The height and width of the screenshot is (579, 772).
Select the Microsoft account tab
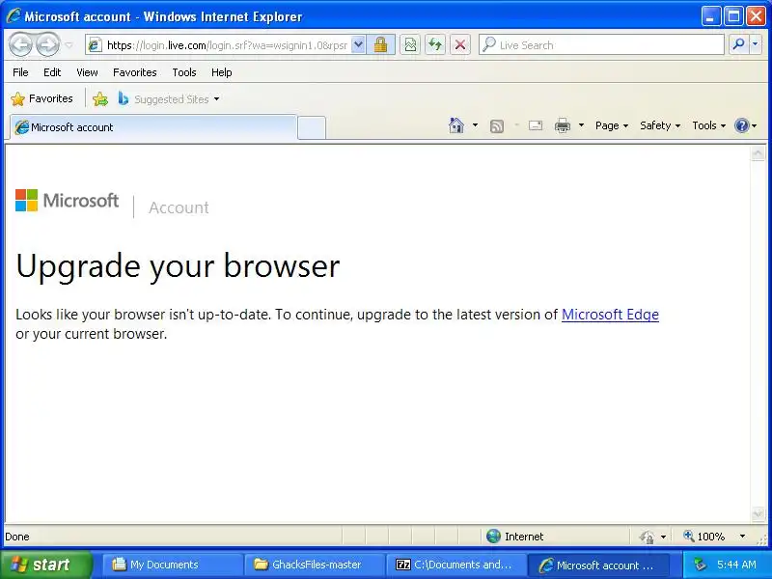pos(153,127)
